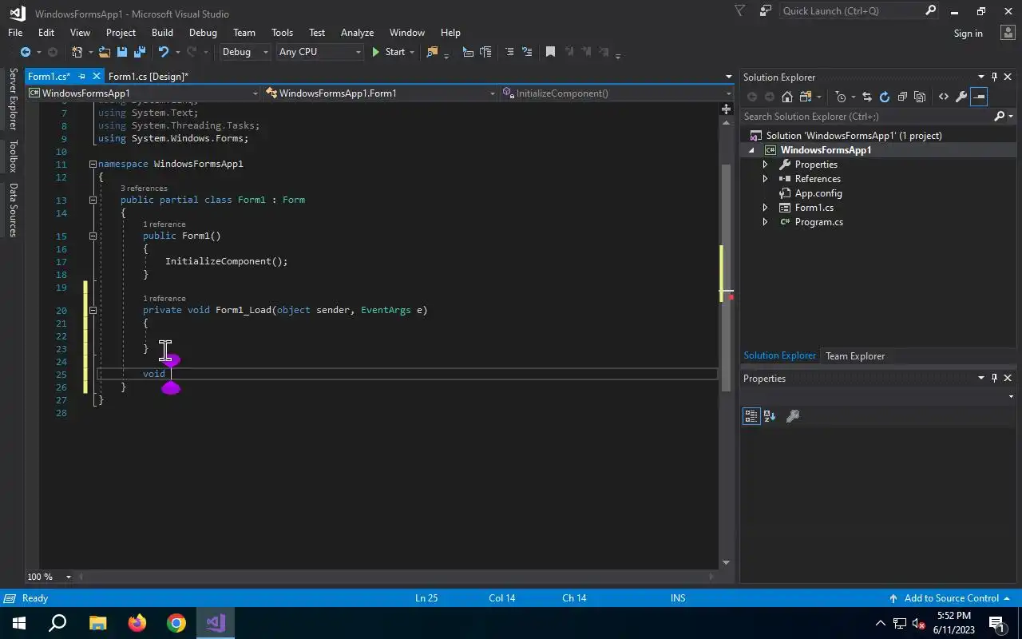1022x639 pixels.
Task: Click Show All Files in Solution Explorer
Action: point(920,97)
